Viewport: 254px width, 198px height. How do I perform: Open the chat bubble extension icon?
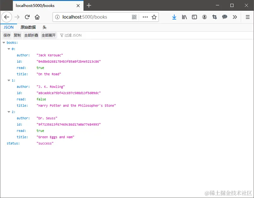click(224, 17)
